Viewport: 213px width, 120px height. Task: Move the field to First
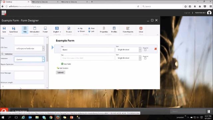tap(91, 28)
